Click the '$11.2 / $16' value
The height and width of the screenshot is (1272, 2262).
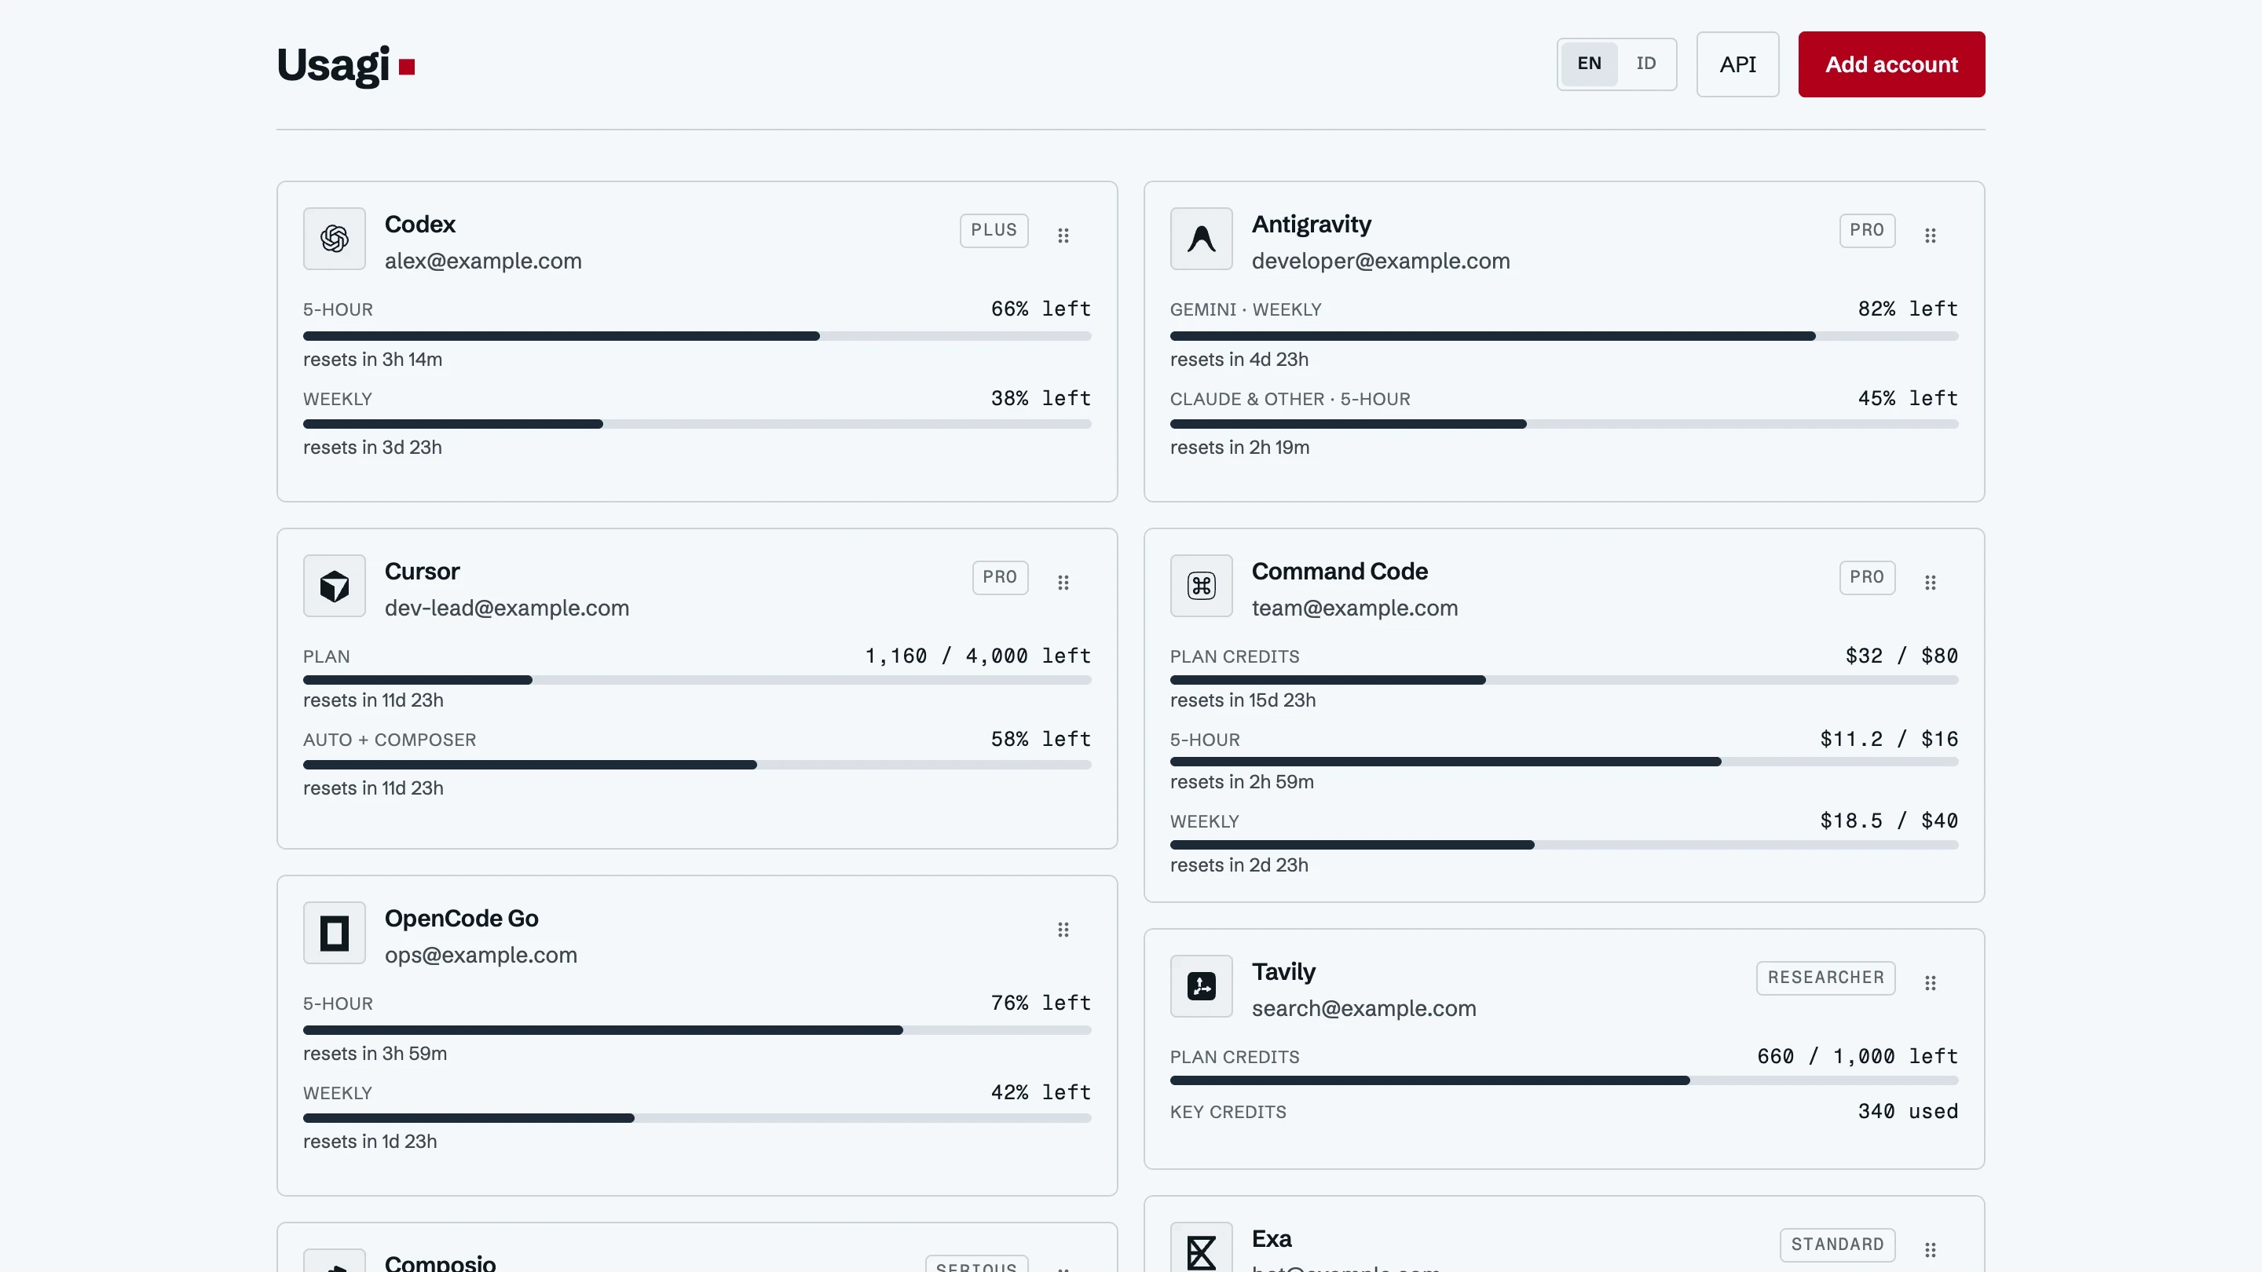[1888, 739]
